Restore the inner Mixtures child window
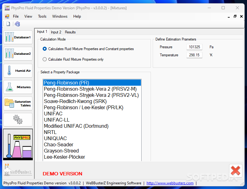Image resolution: width=247 pixels, height=189 pixels. [235, 16]
